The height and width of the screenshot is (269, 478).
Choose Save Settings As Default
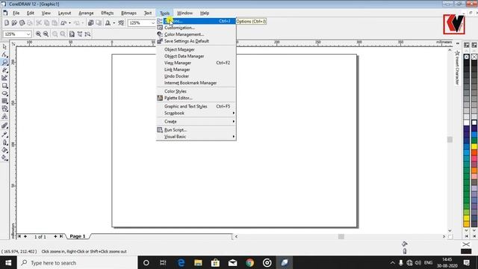tap(196, 41)
